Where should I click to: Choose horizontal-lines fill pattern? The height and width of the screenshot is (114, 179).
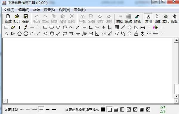point(116,110)
